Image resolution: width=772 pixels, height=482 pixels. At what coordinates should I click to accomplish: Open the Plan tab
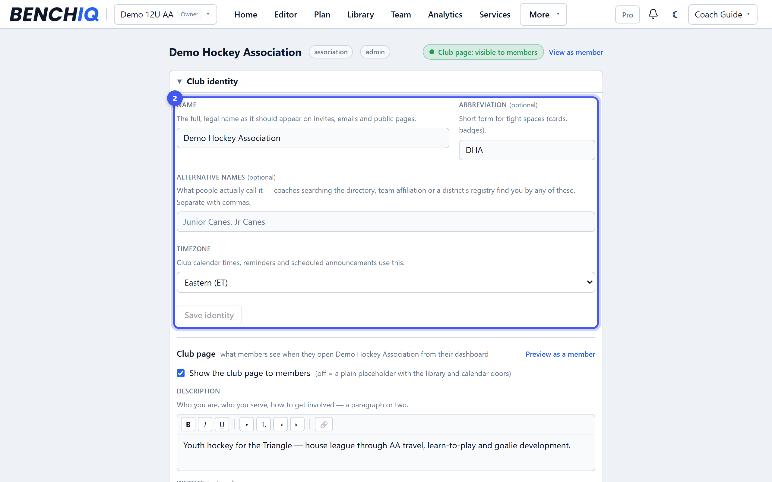322,14
